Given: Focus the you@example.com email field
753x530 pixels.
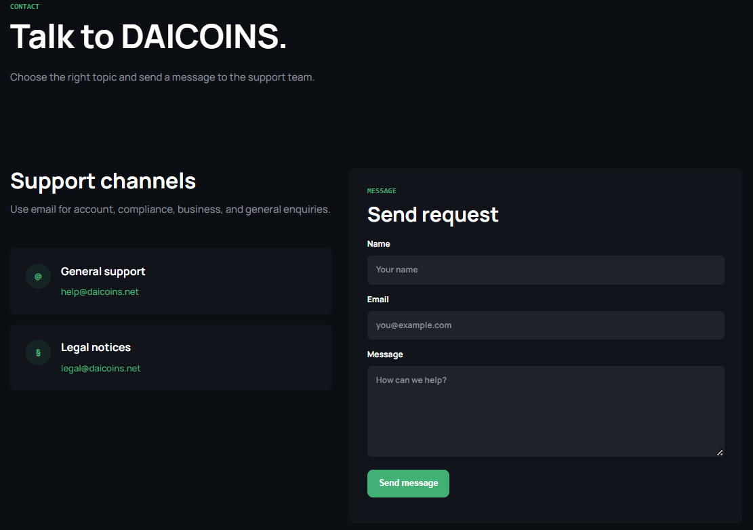Looking at the screenshot, I should tap(546, 325).
